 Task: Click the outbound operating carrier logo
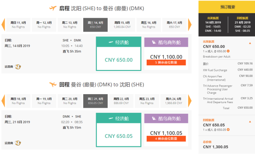pos(18,67)
